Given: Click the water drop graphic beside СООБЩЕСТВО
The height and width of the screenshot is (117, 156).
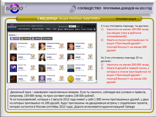Looking at the screenshot, I should coord(72,9).
